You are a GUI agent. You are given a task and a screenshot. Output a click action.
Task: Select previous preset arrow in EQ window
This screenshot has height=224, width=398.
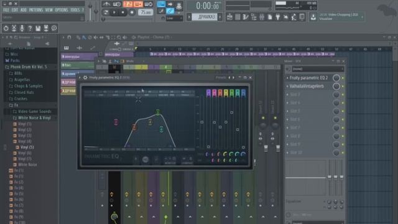point(229,77)
